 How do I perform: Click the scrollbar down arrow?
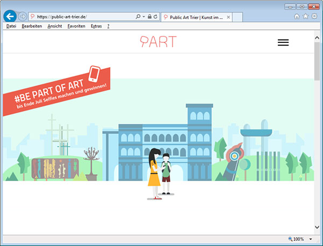[317, 227]
